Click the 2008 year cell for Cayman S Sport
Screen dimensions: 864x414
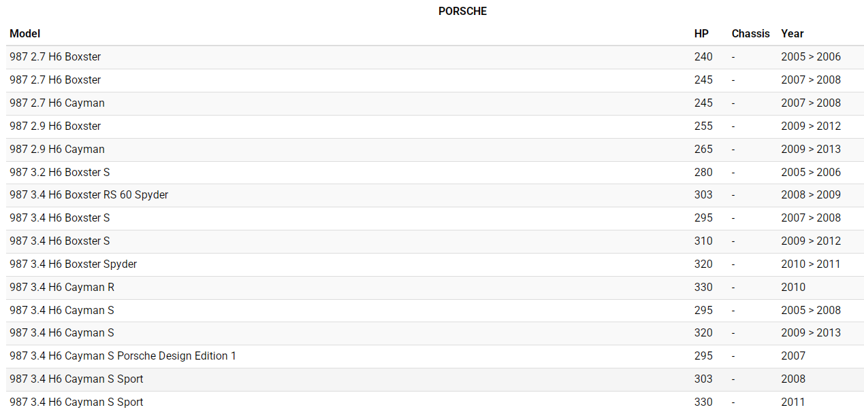pos(793,379)
